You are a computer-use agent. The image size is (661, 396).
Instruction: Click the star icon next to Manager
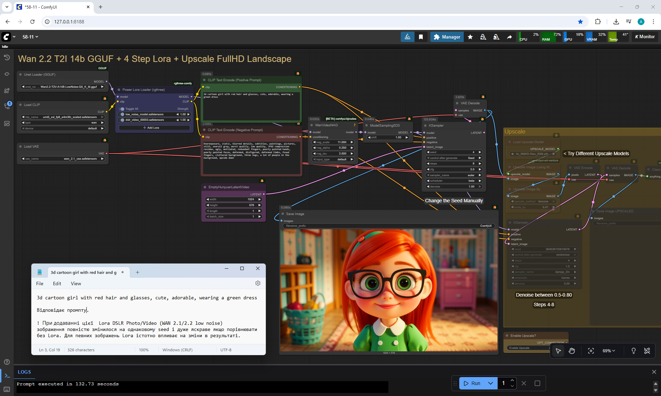470,37
